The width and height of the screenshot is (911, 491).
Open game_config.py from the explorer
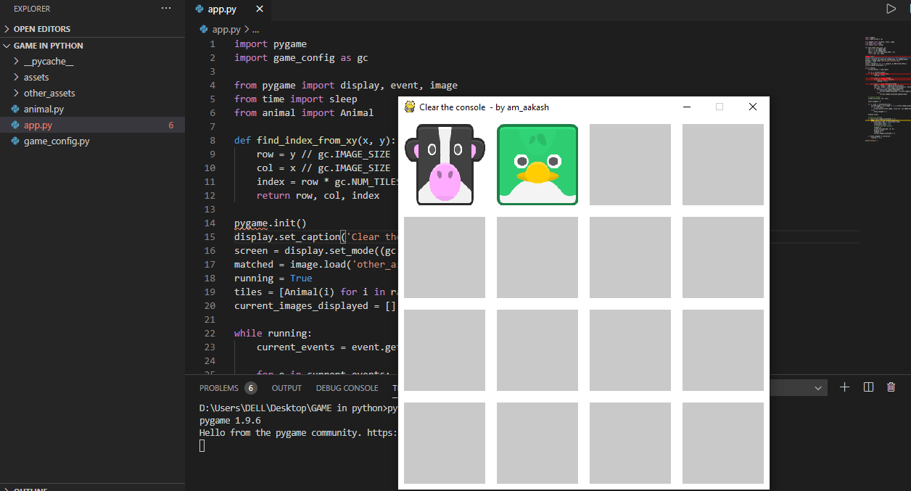tap(92, 141)
